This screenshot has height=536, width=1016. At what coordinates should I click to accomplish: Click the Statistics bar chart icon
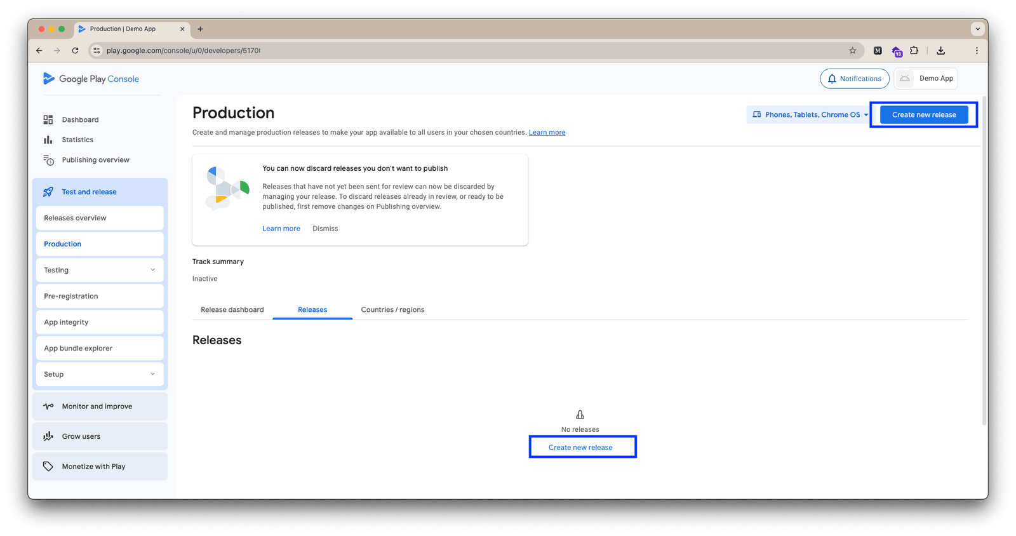coord(48,140)
